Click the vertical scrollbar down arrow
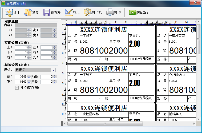Image resolution: width=202 pixels, height=133 pixels. [x=199, y=119]
